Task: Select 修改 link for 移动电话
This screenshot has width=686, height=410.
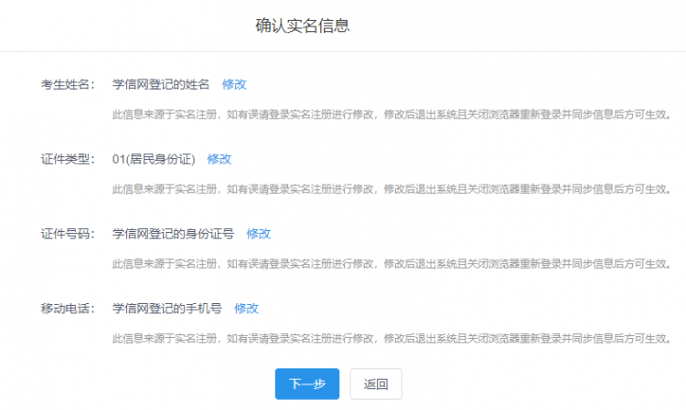Action: click(x=247, y=309)
